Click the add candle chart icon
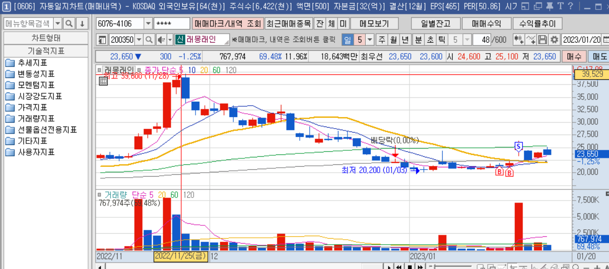 tap(519, 40)
